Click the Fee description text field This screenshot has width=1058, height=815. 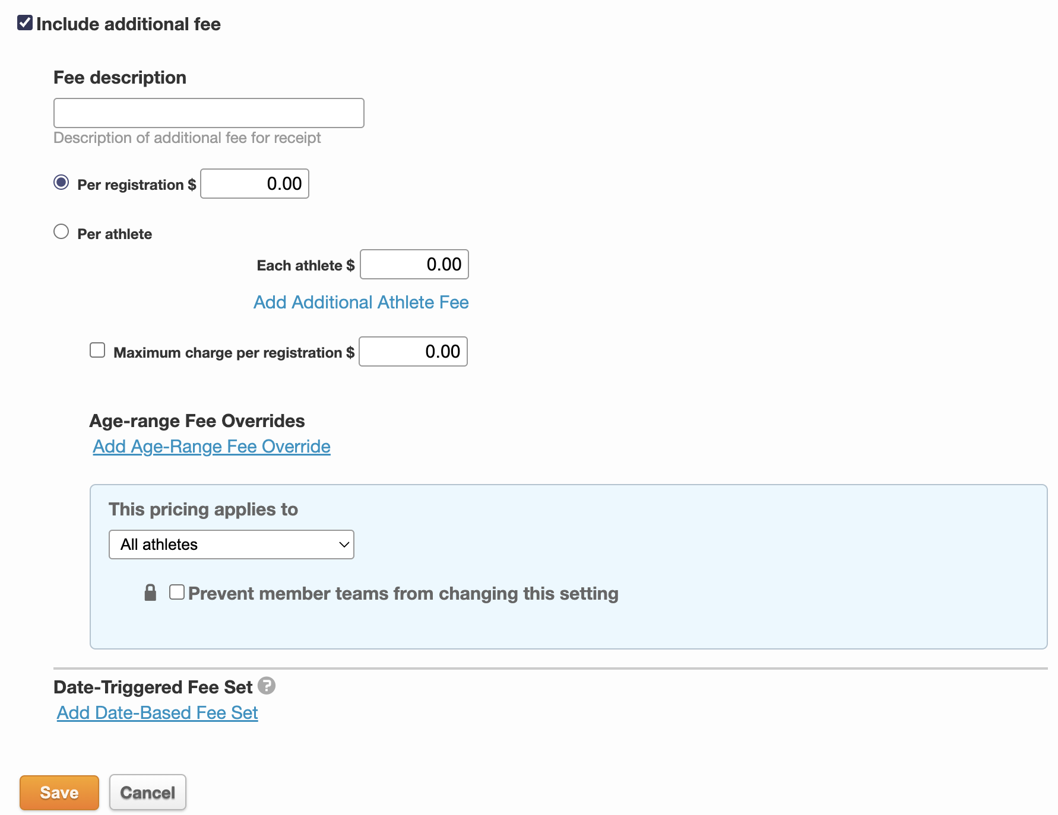(x=208, y=113)
